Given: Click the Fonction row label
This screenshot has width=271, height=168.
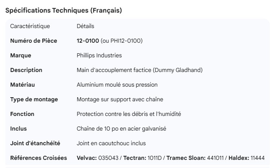Looking at the screenshot, I should pyautogui.click(x=22, y=114).
